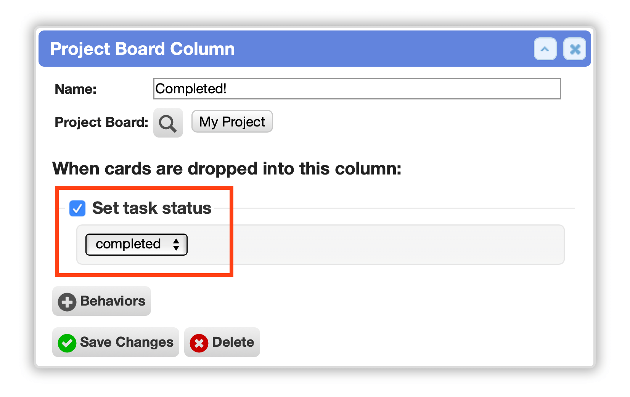630x397 pixels.
Task: Uncheck the Set task status checkbox
Action: tap(77, 208)
